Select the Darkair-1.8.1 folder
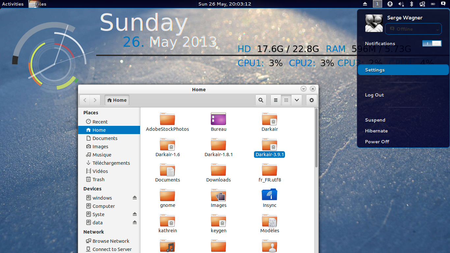Viewport: 450px width, 253px height. pyautogui.click(x=218, y=147)
